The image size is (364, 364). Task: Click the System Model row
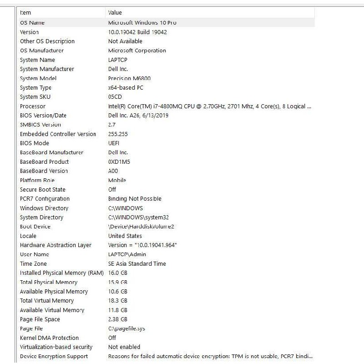click(167, 78)
